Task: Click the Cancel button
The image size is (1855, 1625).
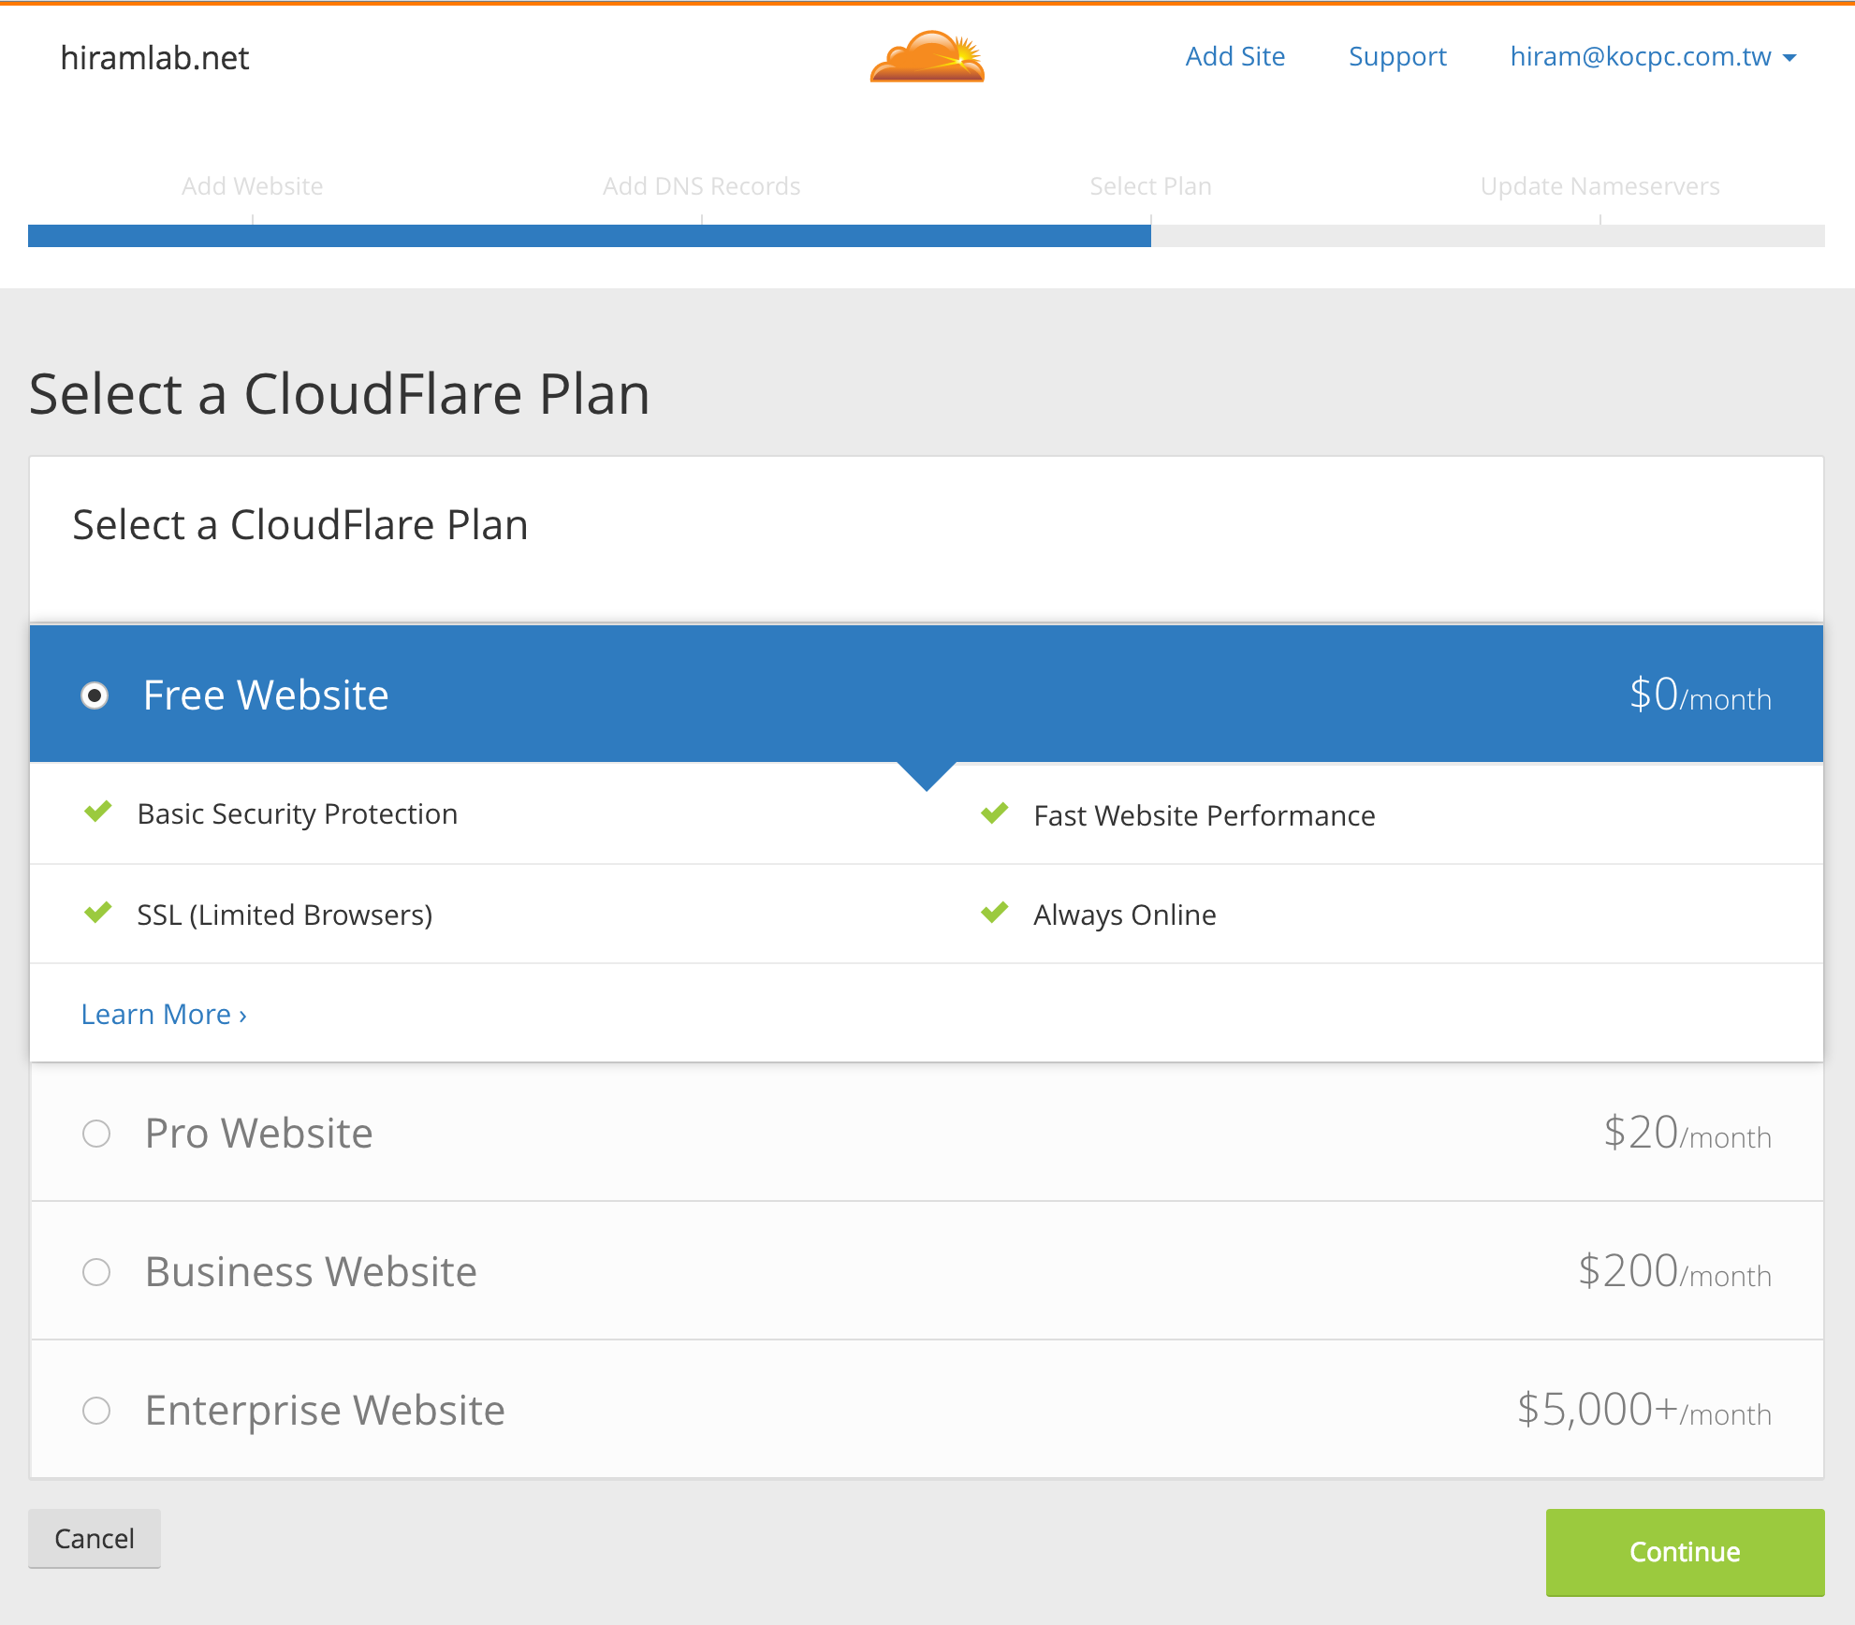Action: click(x=95, y=1538)
